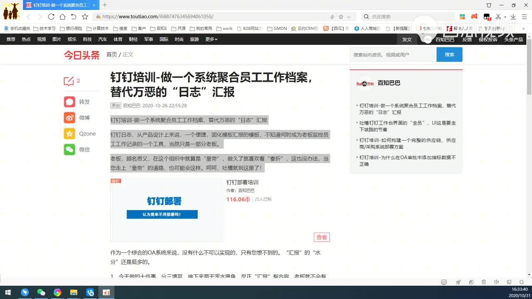Reload the page with refresh icon
This screenshot has height=299, width=532.
51,17
